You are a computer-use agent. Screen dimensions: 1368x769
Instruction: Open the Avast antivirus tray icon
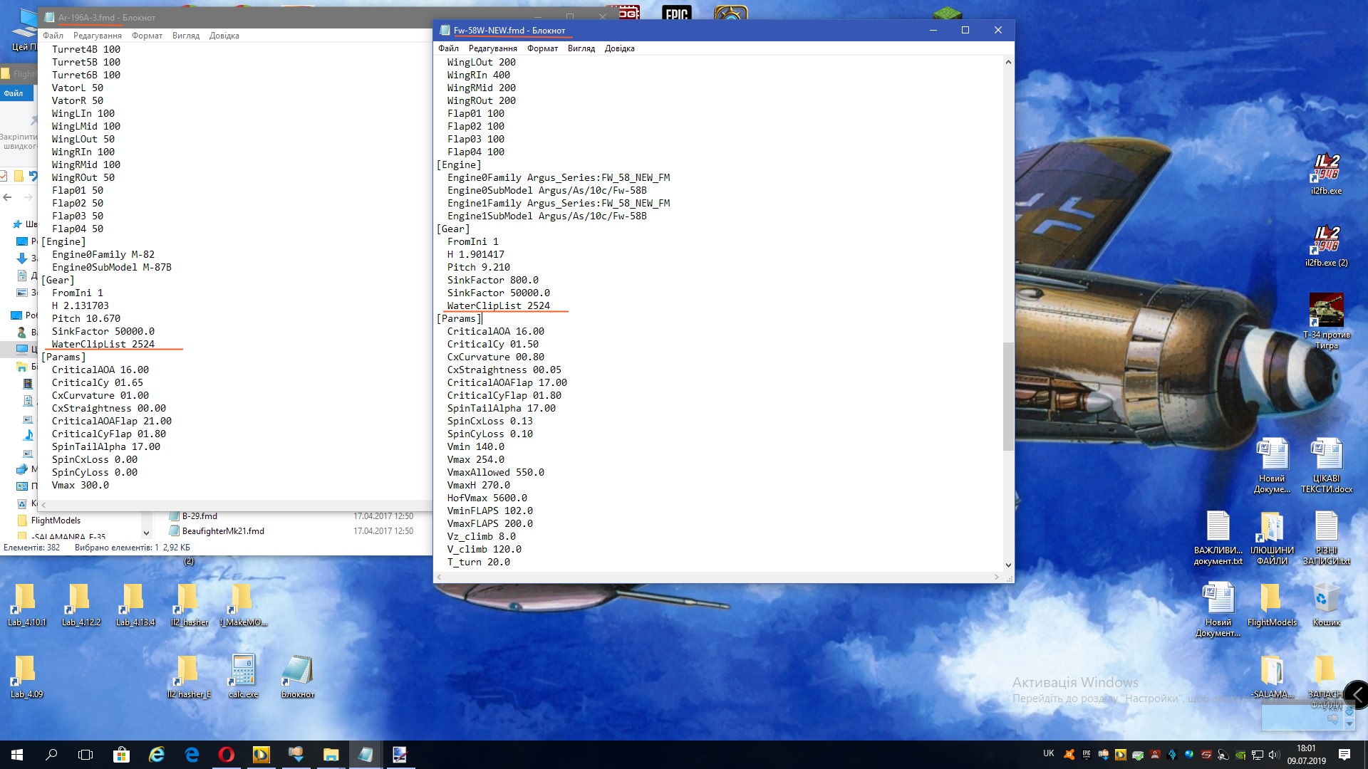coord(1069,755)
